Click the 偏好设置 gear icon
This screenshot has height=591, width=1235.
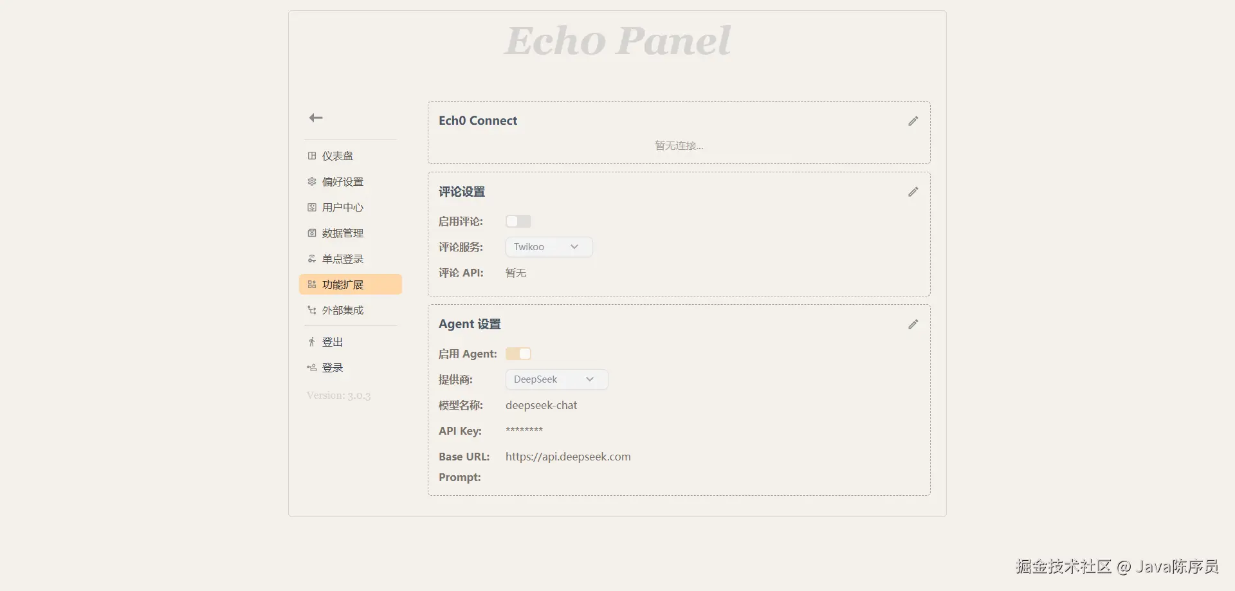(312, 181)
